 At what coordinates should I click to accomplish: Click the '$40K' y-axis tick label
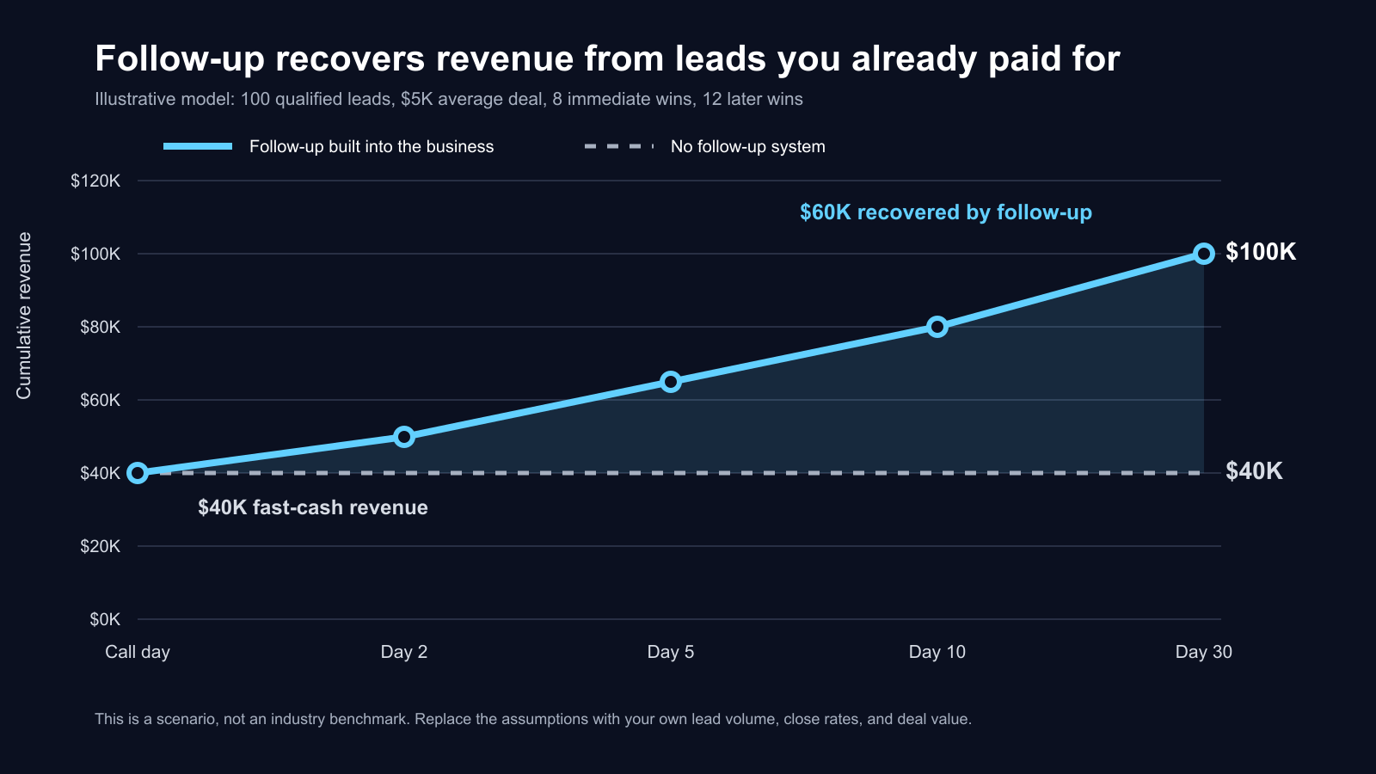coord(100,473)
